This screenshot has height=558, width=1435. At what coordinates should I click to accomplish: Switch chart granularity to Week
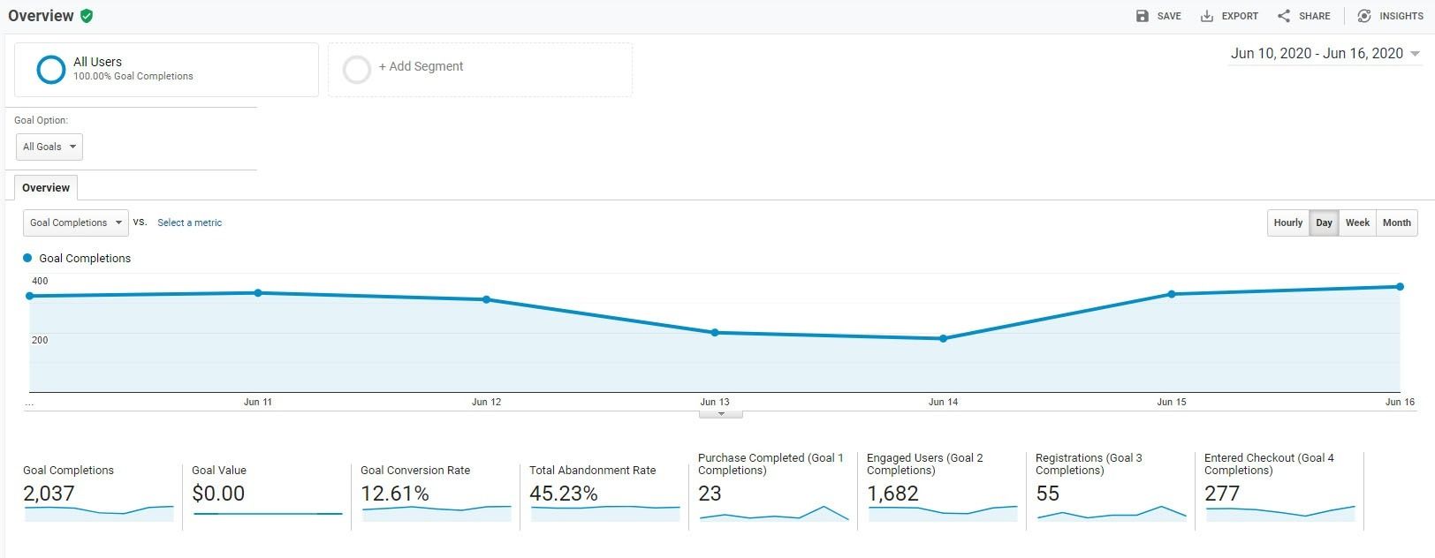point(1357,222)
